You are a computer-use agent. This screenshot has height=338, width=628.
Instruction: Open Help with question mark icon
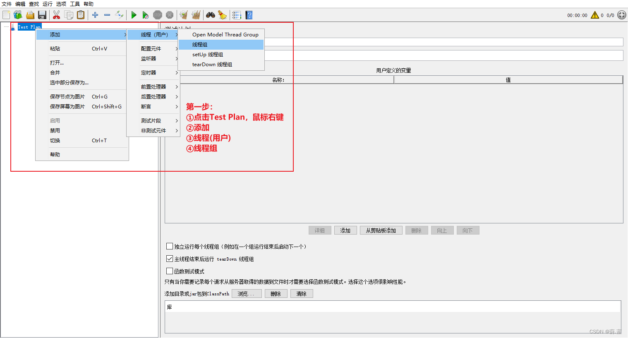point(249,15)
